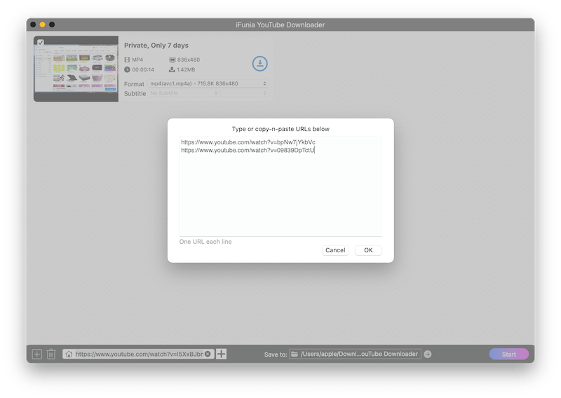Click the trash delete icon in bottom bar
The image size is (561, 398).
[51, 354]
